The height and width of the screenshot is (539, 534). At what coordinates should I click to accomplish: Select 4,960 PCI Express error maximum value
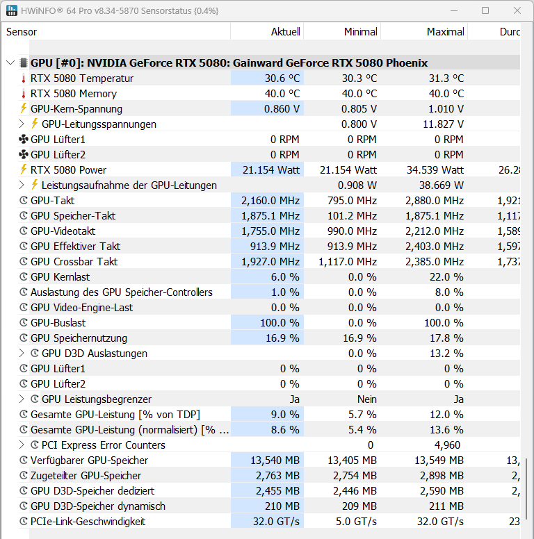point(447,445)
